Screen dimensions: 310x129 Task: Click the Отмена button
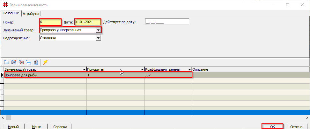pos(296,126)
